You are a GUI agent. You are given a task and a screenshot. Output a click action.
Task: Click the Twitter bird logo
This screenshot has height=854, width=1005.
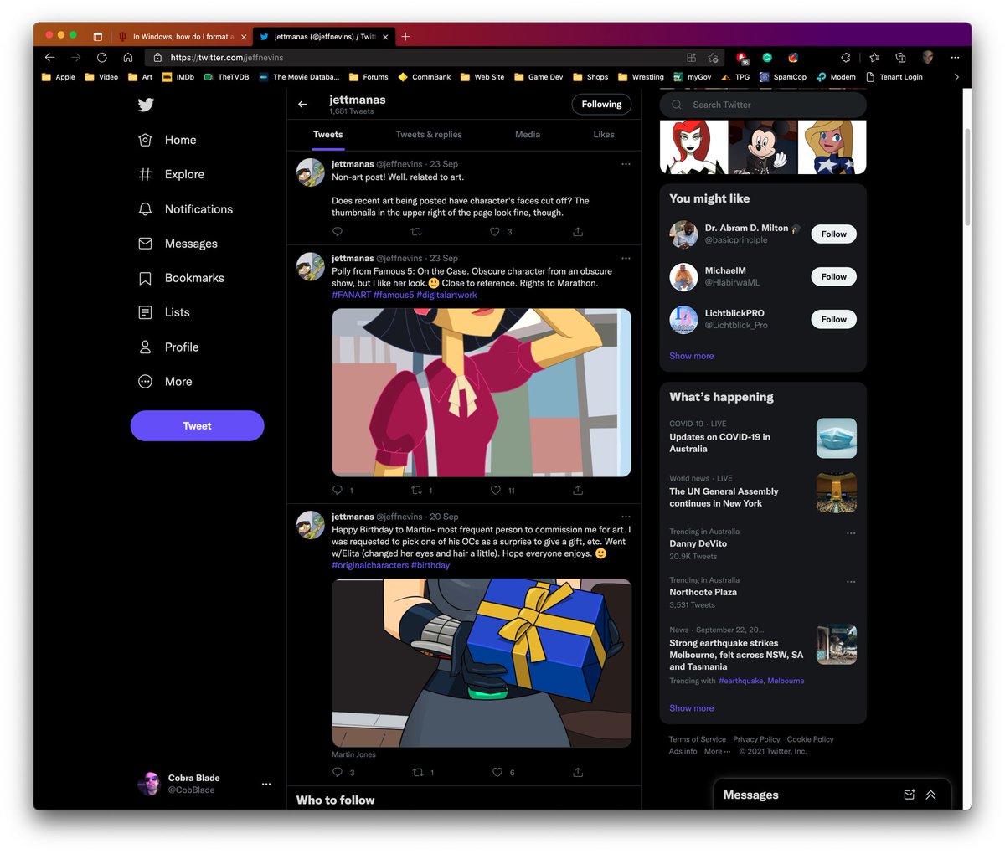click(146, 105)
